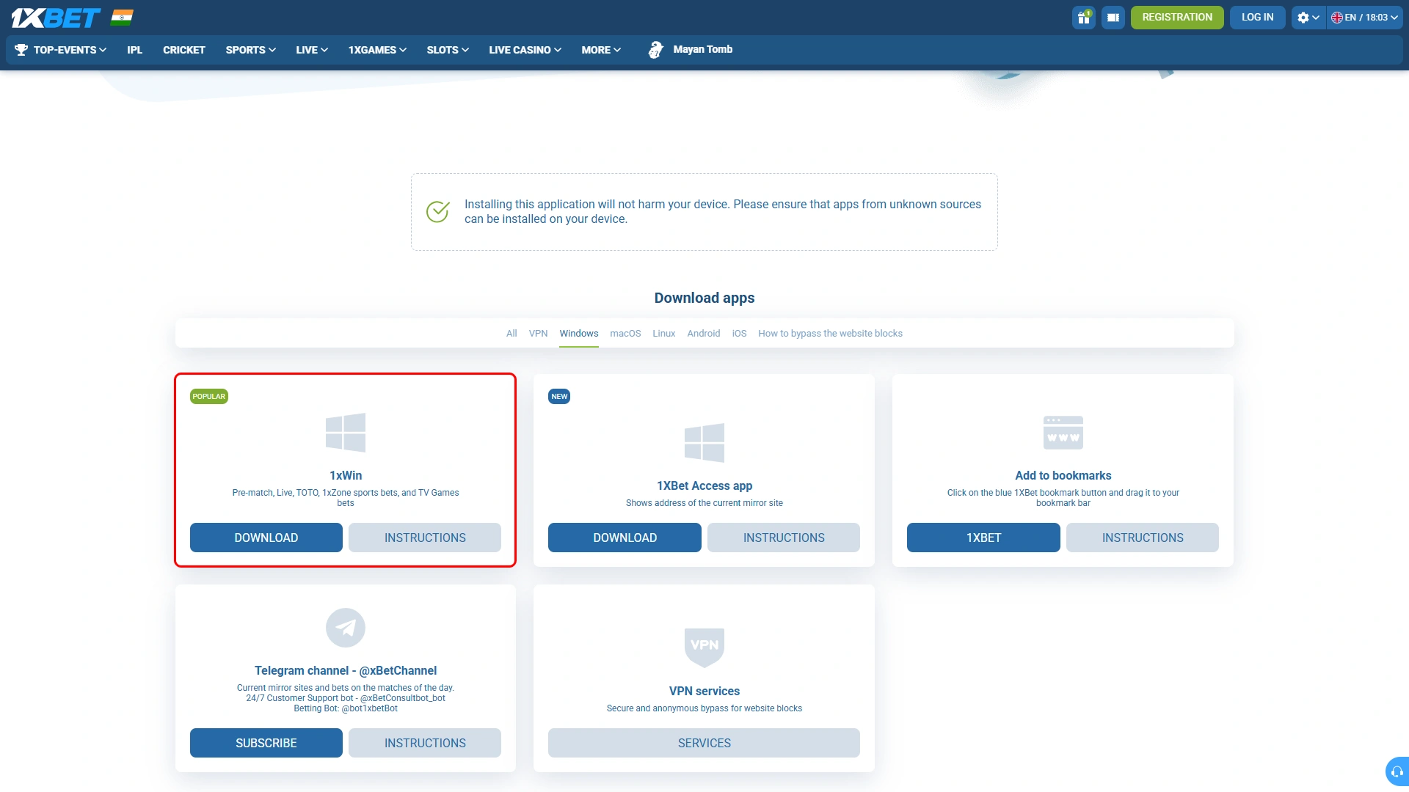Click the 1XBet Access app title
Screen dimensions: 1409x792
(704, 486)
